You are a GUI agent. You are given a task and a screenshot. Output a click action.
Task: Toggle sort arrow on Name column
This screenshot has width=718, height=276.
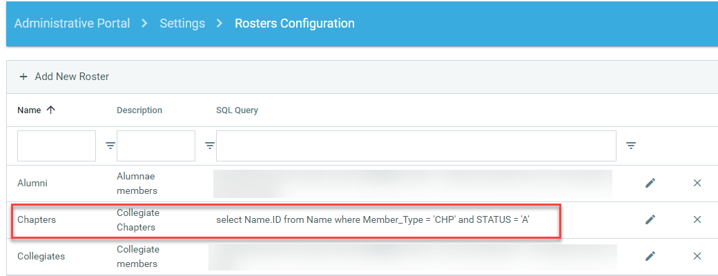[x=50, y=110]
